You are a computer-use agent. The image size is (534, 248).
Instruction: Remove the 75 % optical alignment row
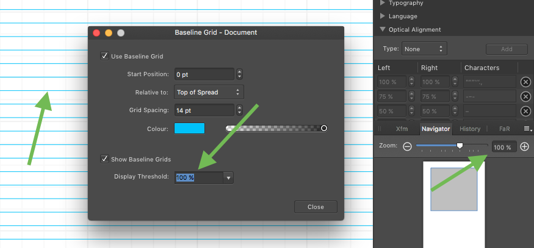click(525, 96)
